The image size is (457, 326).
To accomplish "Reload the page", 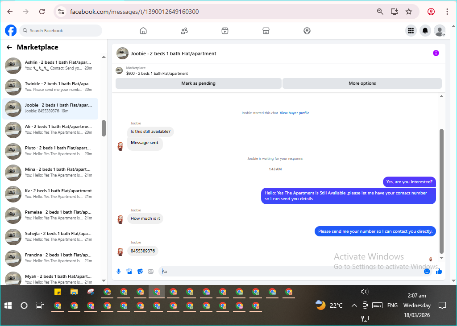I will 42,12.
